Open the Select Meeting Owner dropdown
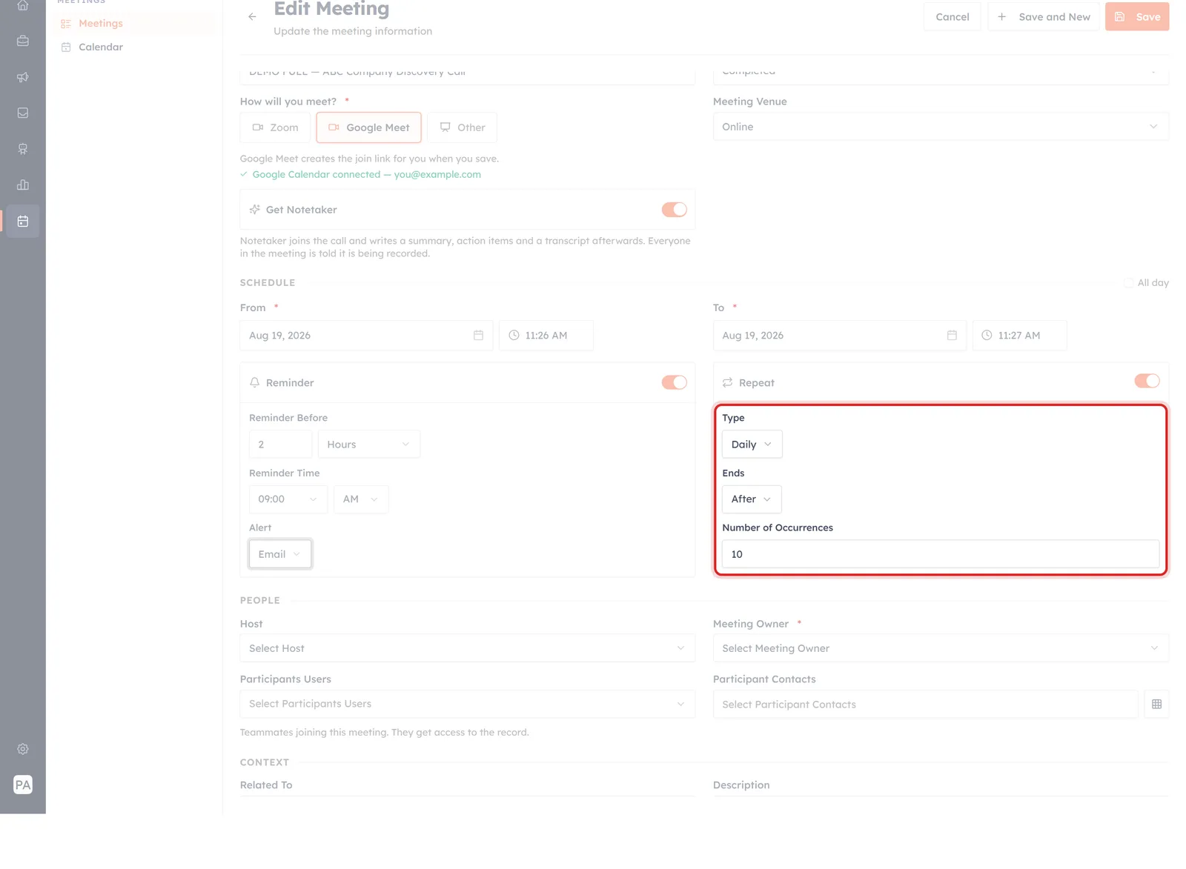The width and height of the screenshot is (1186, 869). (x=941, y=648)
